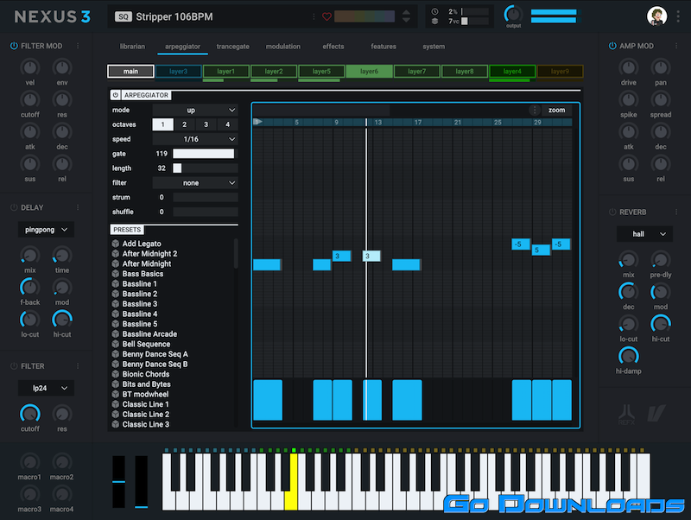691x520 pixels.
Task: Switch to the system tab
Action: 434,47
